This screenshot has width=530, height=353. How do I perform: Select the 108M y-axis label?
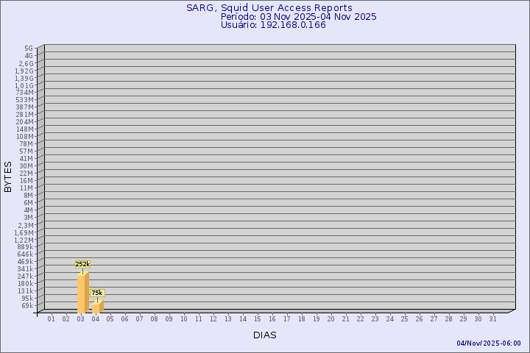25,136
